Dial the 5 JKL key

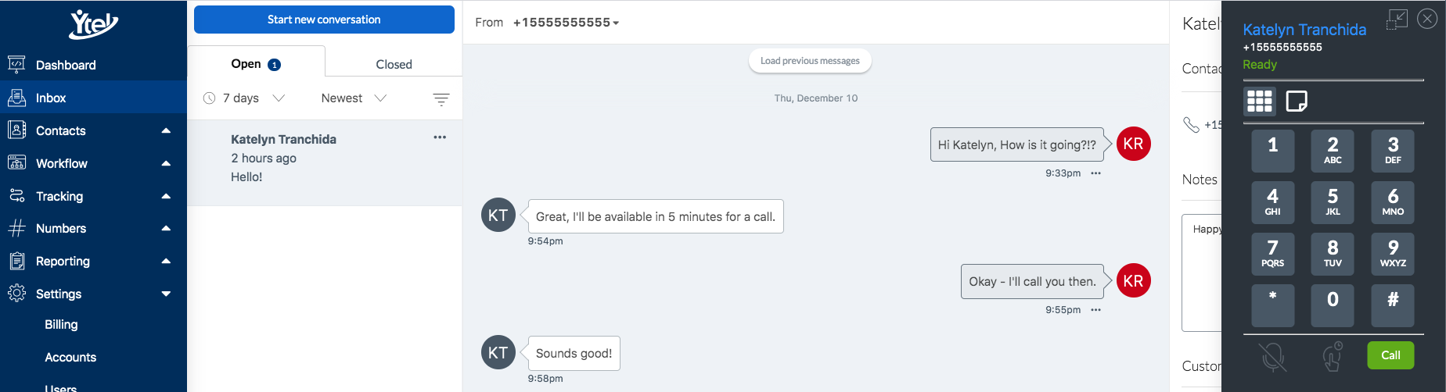tap(1333, 202)
